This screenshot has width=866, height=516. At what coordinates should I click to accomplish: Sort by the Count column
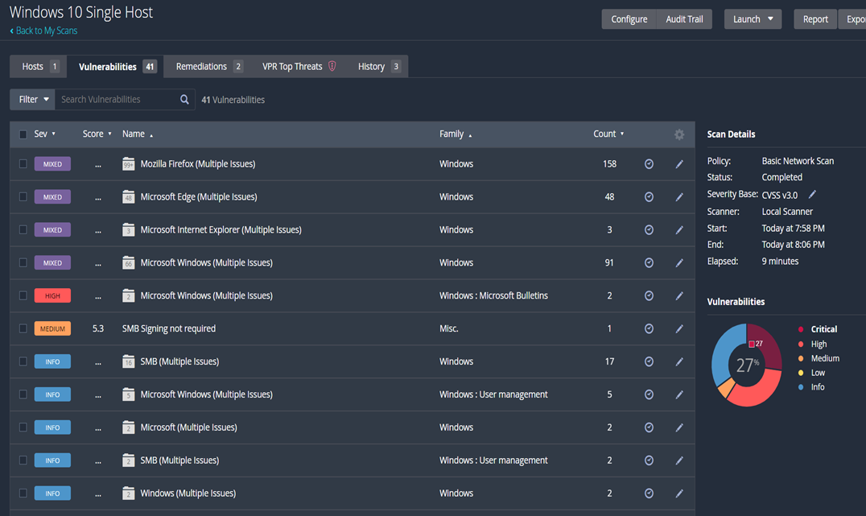(x=608, y=134)
